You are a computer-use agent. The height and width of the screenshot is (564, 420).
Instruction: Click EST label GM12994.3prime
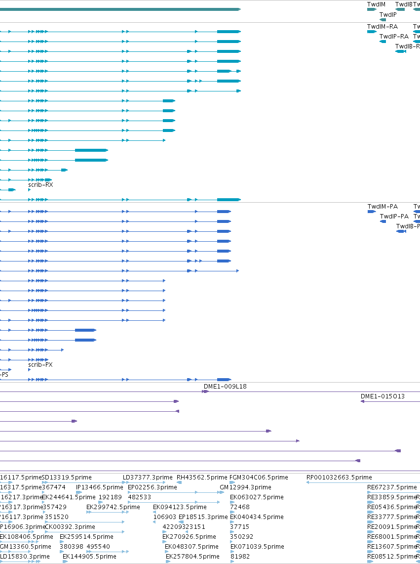click(245, 487)
